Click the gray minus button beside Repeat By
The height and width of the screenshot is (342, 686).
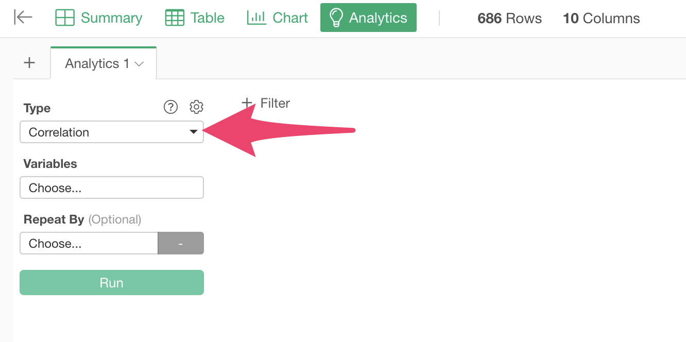(x=181, y=243)
